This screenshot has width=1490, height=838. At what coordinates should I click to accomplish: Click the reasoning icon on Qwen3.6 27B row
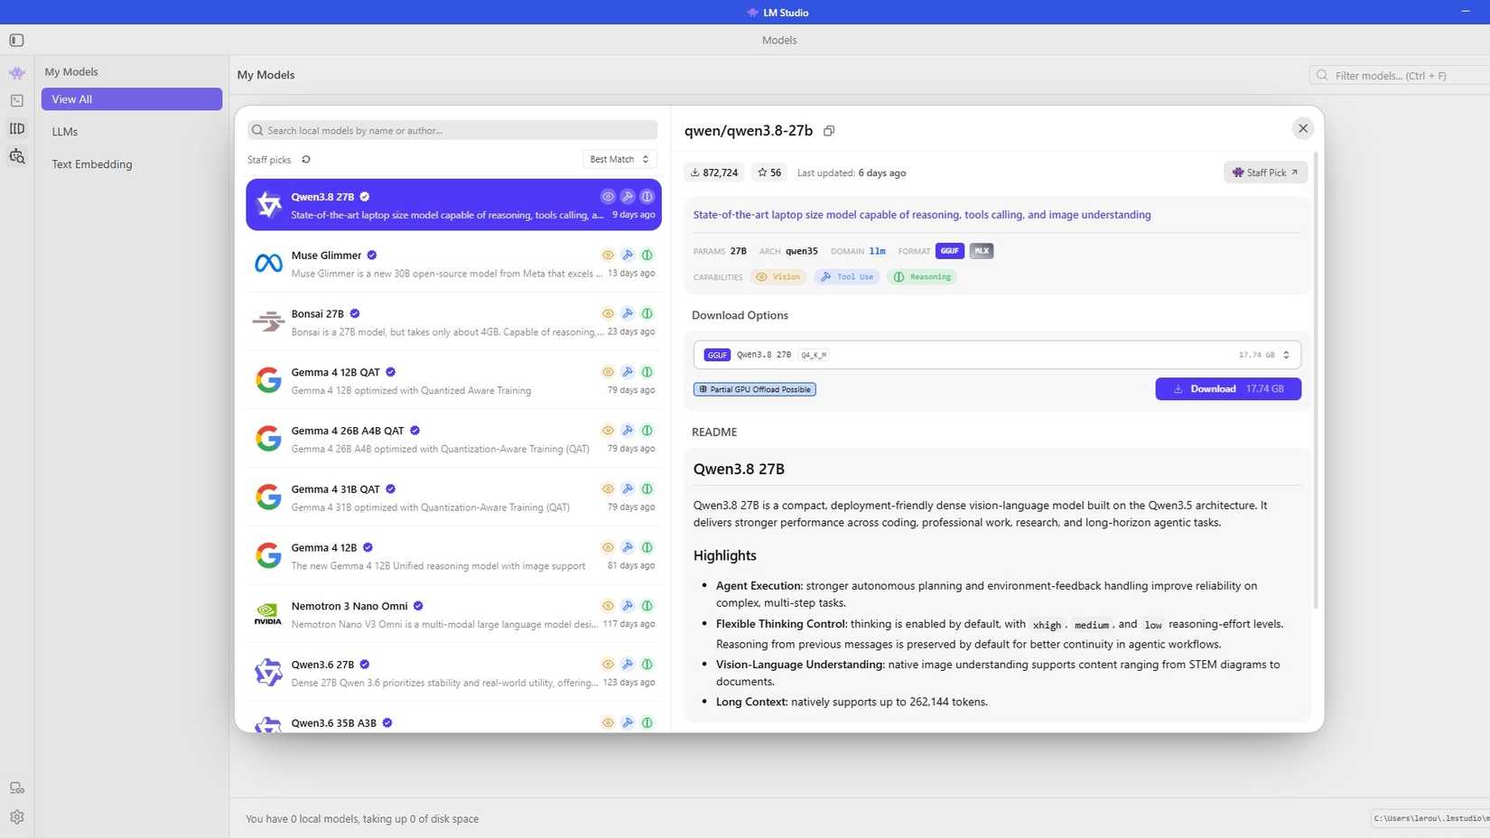point(647,665)
